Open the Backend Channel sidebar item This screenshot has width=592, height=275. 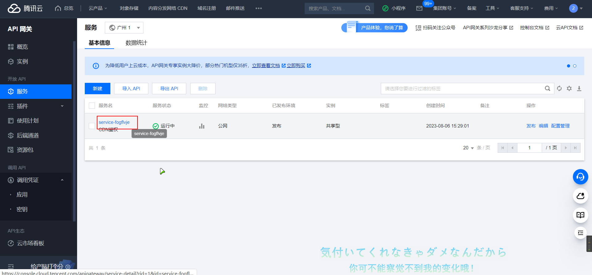point(28,135)
